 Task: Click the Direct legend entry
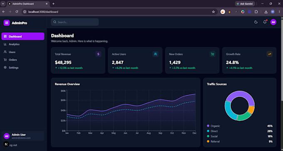pyautogui.click(x=240, y=131)
